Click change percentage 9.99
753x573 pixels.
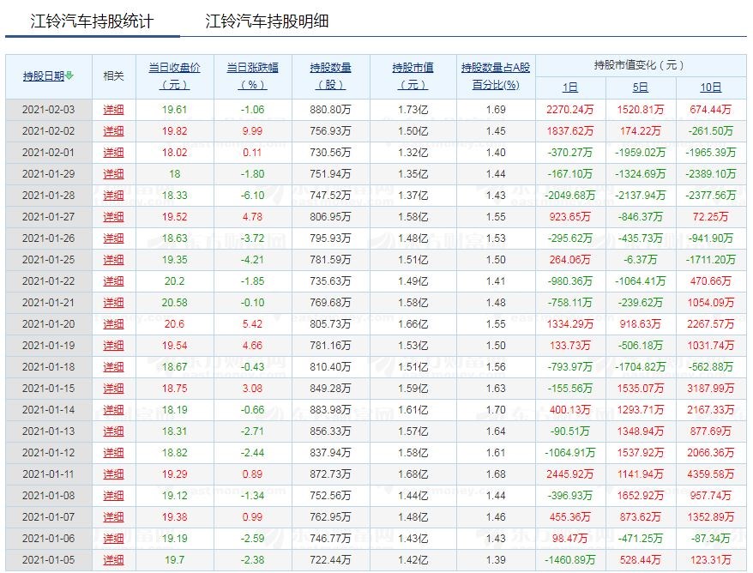coord(253,131)
